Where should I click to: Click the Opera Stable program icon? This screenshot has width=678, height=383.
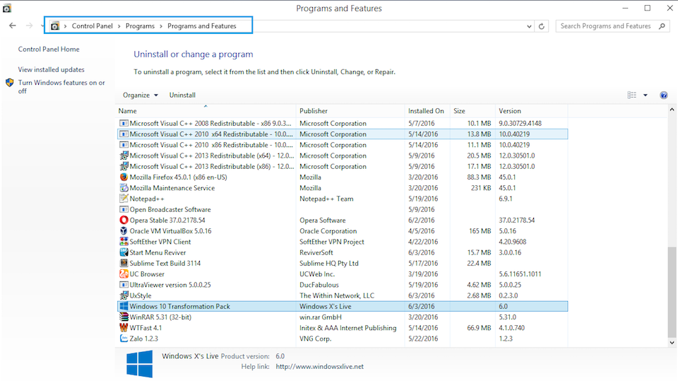click(124, 220)
